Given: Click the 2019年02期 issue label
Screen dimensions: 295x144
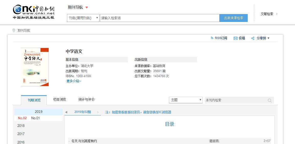Looking at the screenshot, I should [x=83, y=112].
